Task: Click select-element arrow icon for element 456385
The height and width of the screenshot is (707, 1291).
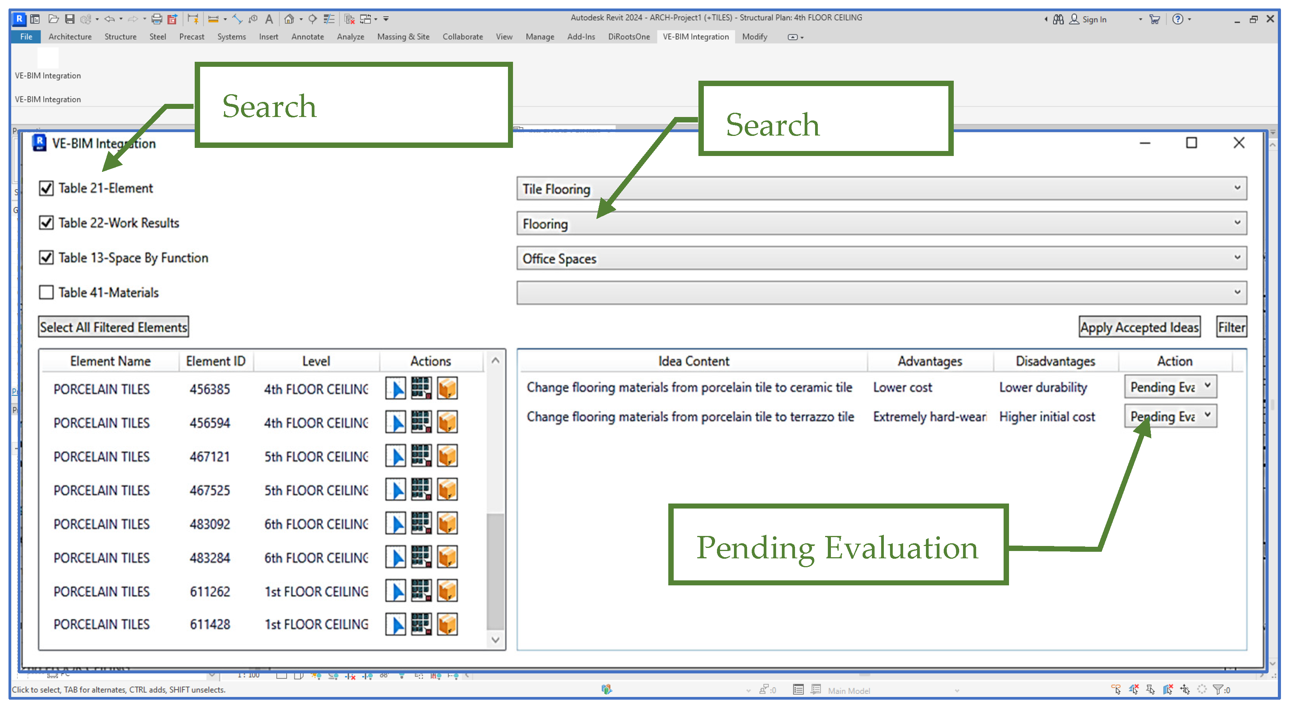Action: [x=396, y=388]
